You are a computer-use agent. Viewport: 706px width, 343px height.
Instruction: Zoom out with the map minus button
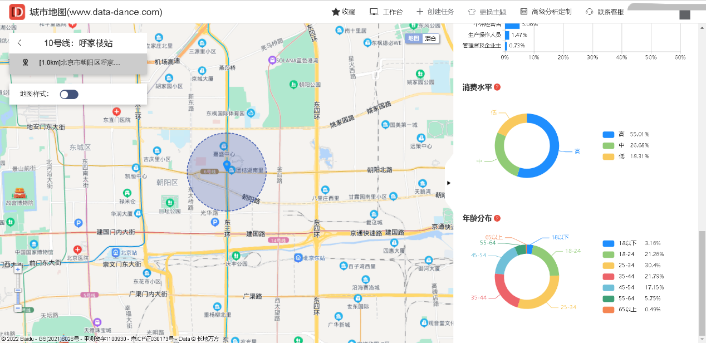pos(18,308)
